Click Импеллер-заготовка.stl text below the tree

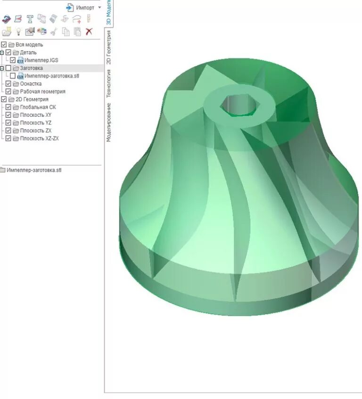pos(34,170)
